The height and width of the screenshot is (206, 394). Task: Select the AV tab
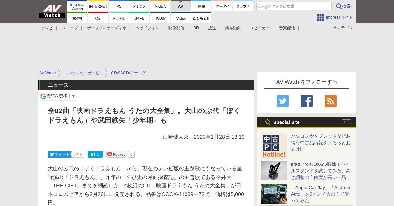pos(181,6)
